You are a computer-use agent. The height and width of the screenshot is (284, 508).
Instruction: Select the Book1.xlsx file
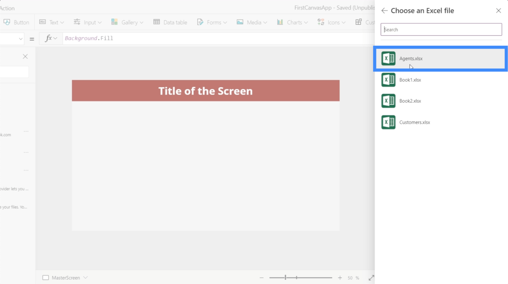coord(440,80)
